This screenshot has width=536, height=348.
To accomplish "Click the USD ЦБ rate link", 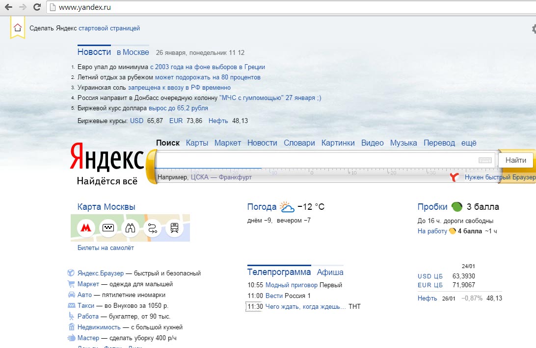I will (430, 276).
